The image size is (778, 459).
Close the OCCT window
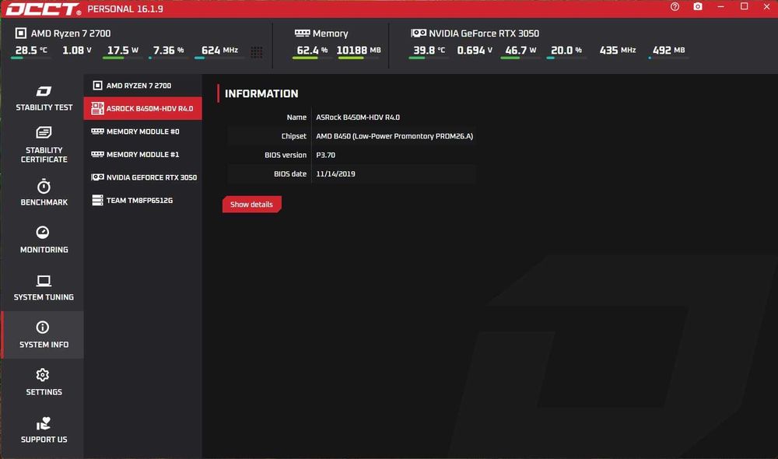point(766,7)
